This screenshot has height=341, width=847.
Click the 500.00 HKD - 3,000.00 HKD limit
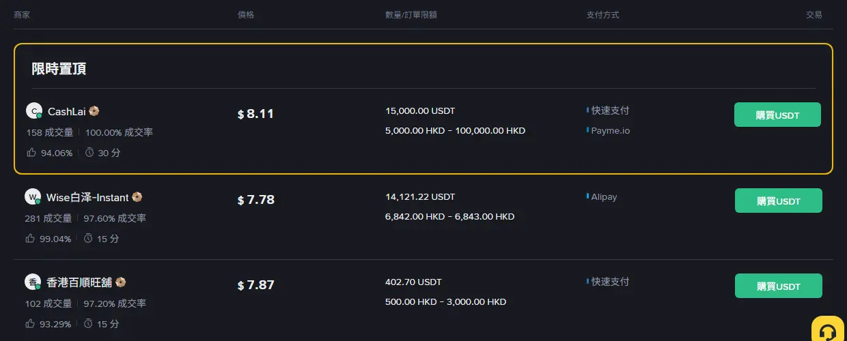click(x=445, y=301)
